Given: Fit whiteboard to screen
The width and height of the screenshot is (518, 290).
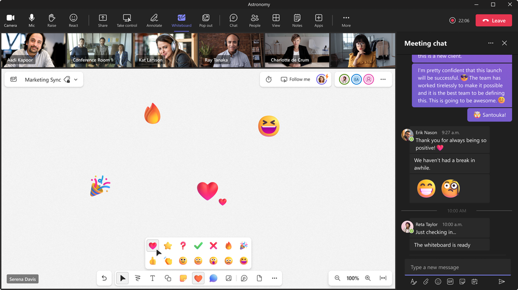Looking at the screenshot, I should click(383, 278).
